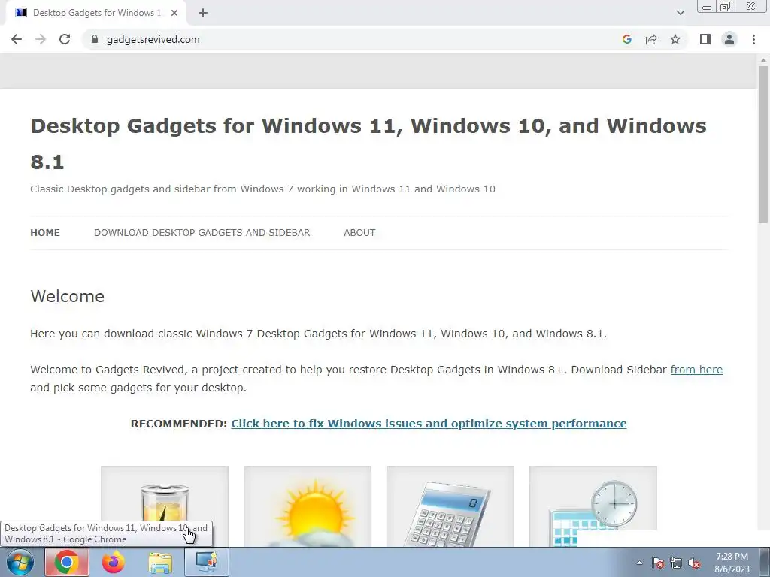Expand the tab search chevron
Viewport: 770px width, 577px height.
pyautogui.click(x=680, y=13)
